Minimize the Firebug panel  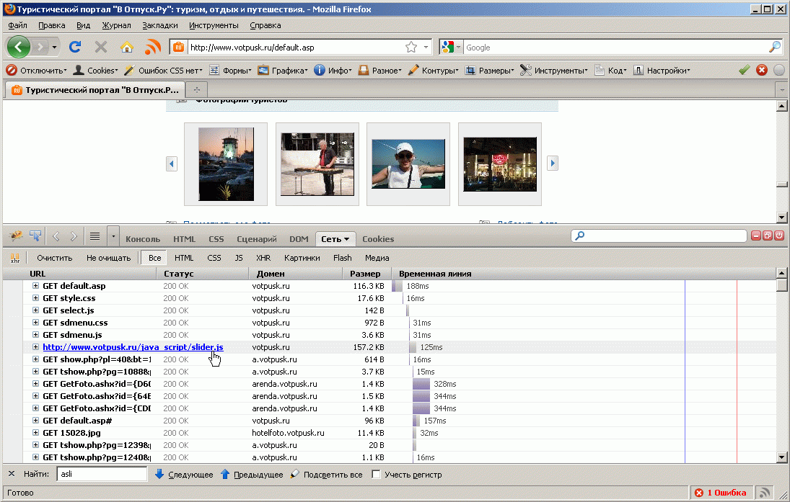click(x=756, y=236)
